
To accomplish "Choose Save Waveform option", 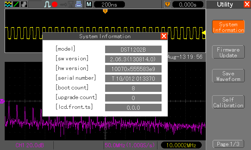I will (228, 76).
